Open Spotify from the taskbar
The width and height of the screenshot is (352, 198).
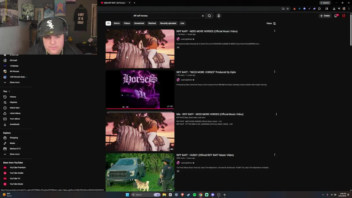194,195
